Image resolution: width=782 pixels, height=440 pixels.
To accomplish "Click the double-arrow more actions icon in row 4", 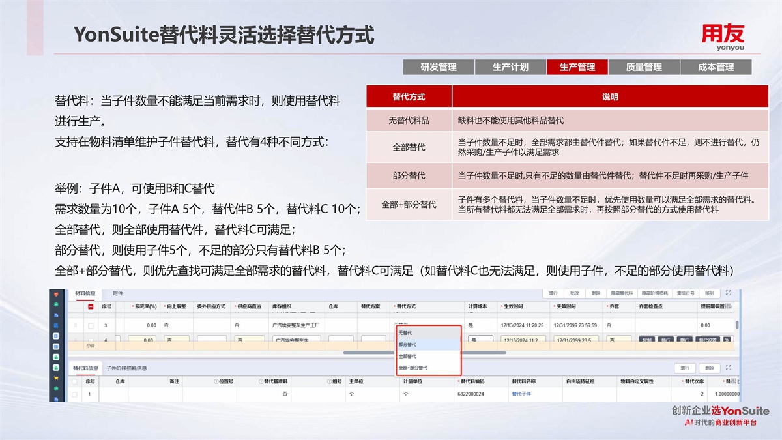I will [x=727, y=340].
